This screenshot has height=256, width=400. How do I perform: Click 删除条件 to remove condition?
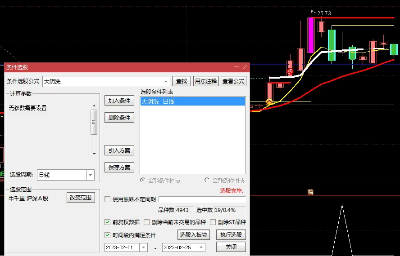119,118
